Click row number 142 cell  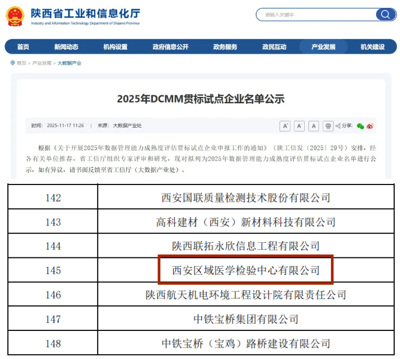click(x=53, y=198)
